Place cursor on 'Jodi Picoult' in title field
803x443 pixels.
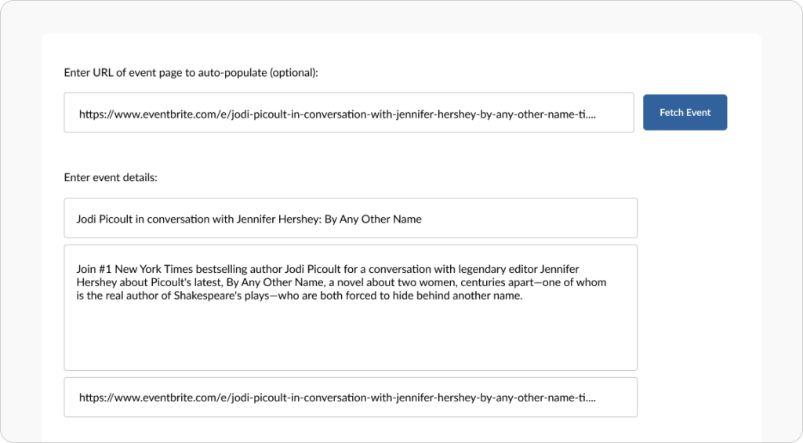tap(104, 220)
